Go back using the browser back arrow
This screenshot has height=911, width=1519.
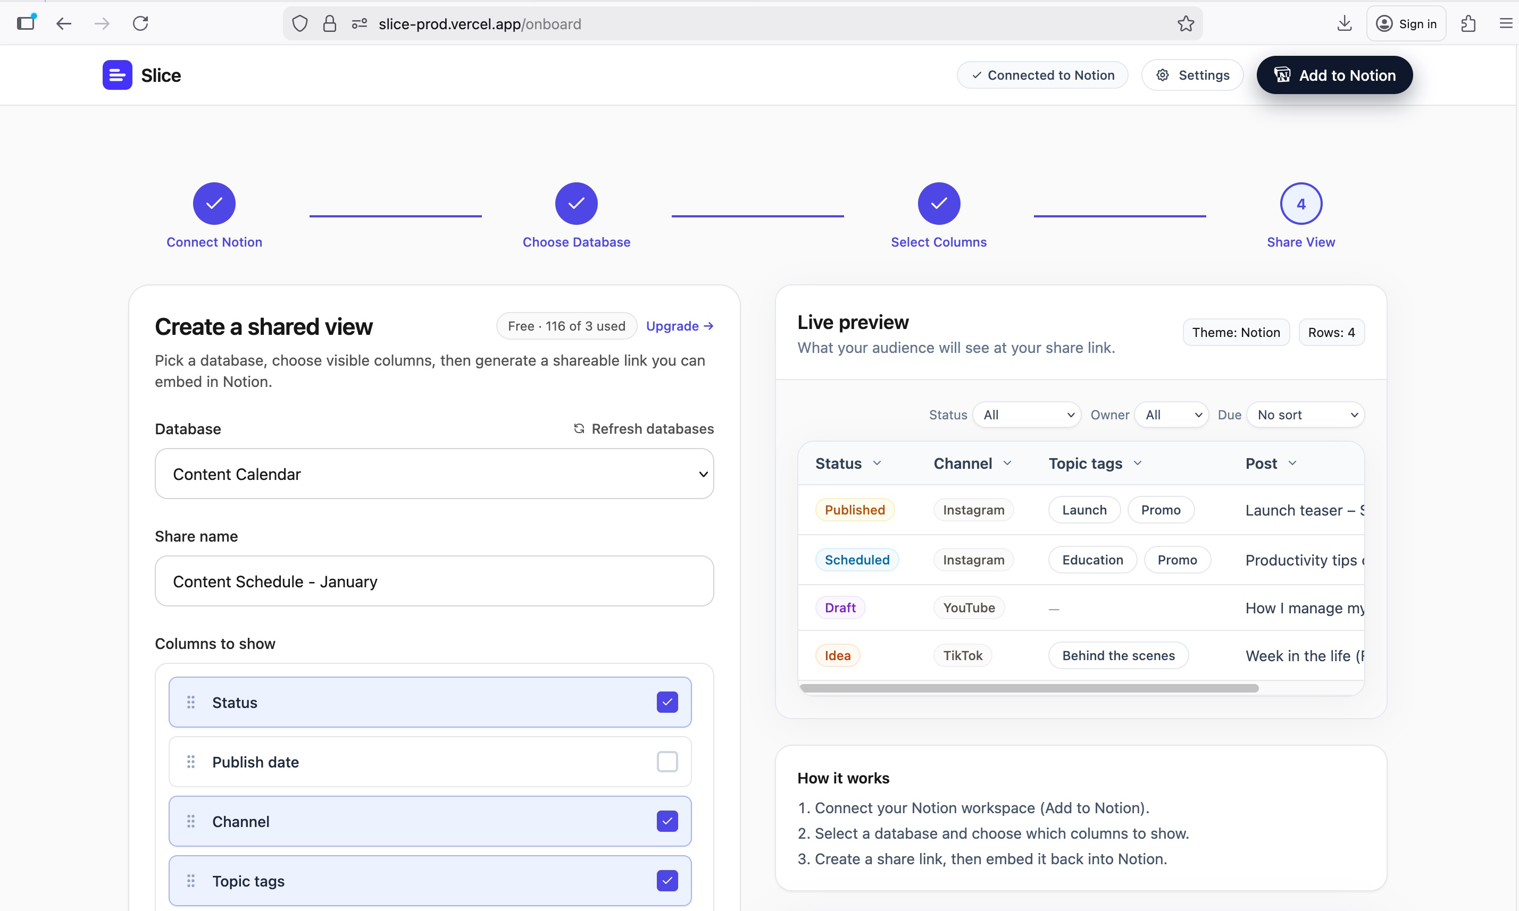(x=64, y=23)
